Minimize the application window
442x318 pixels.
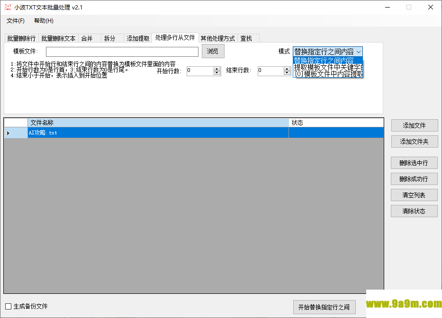tap(388, 7)
